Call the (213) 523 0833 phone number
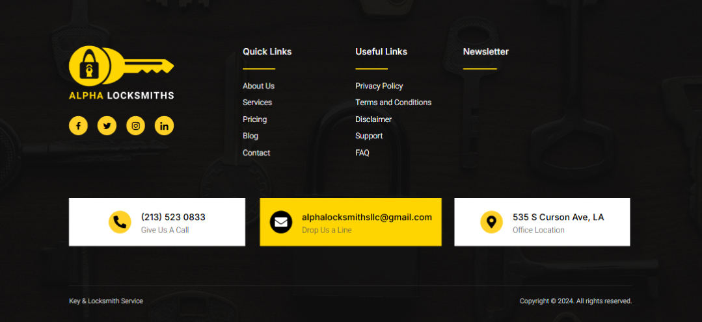Screen dimensions: 702x322 pos(173,217)
